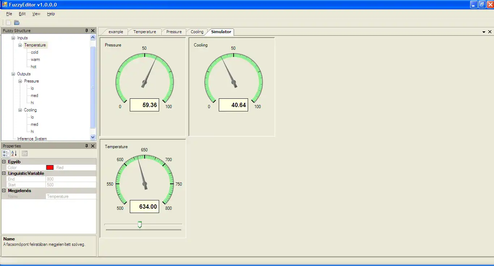Select Inputs in the tree
The height and width of the screenshot is (266, 494).
pos(22,38)
